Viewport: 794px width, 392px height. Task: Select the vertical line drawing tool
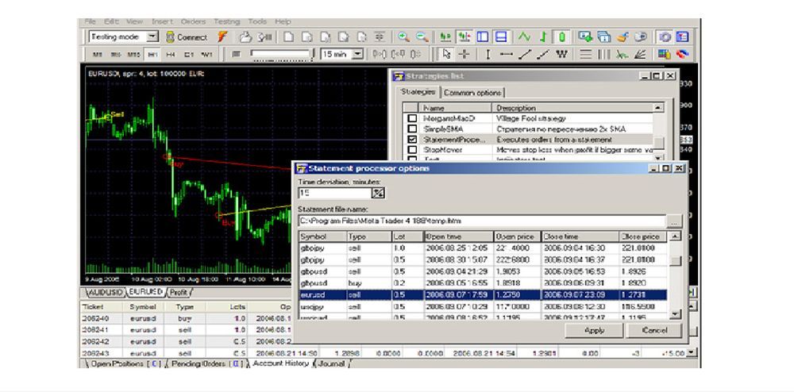pyautogui.click(x=488, y=54)
